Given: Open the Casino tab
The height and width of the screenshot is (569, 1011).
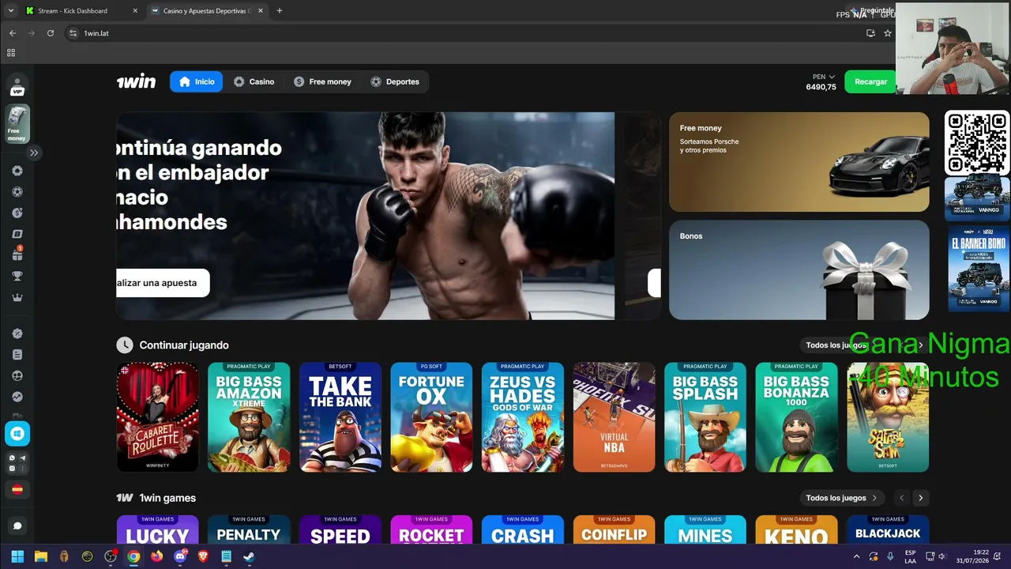Looking at the screenshot, I should (x=254, y=81).
